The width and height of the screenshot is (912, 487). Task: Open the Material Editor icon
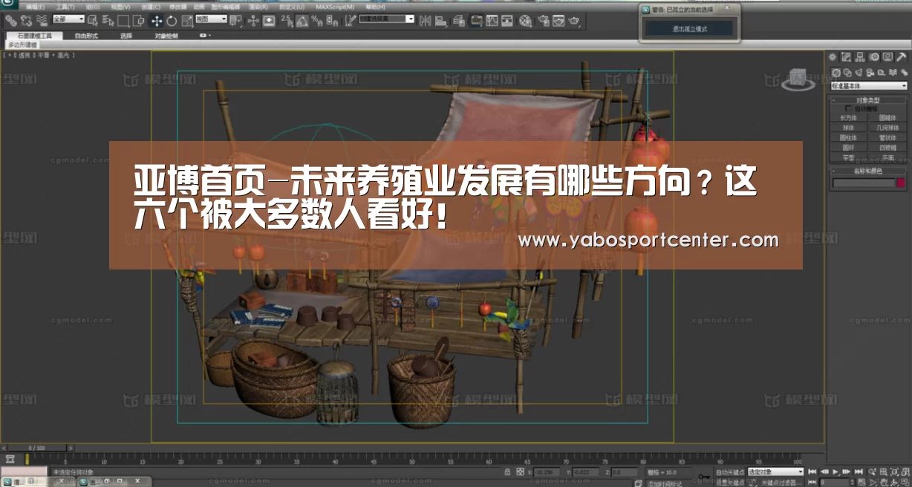click(525, 20)
